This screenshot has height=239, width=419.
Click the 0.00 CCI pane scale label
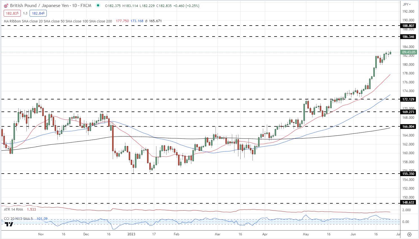click(x=405, y=222)
